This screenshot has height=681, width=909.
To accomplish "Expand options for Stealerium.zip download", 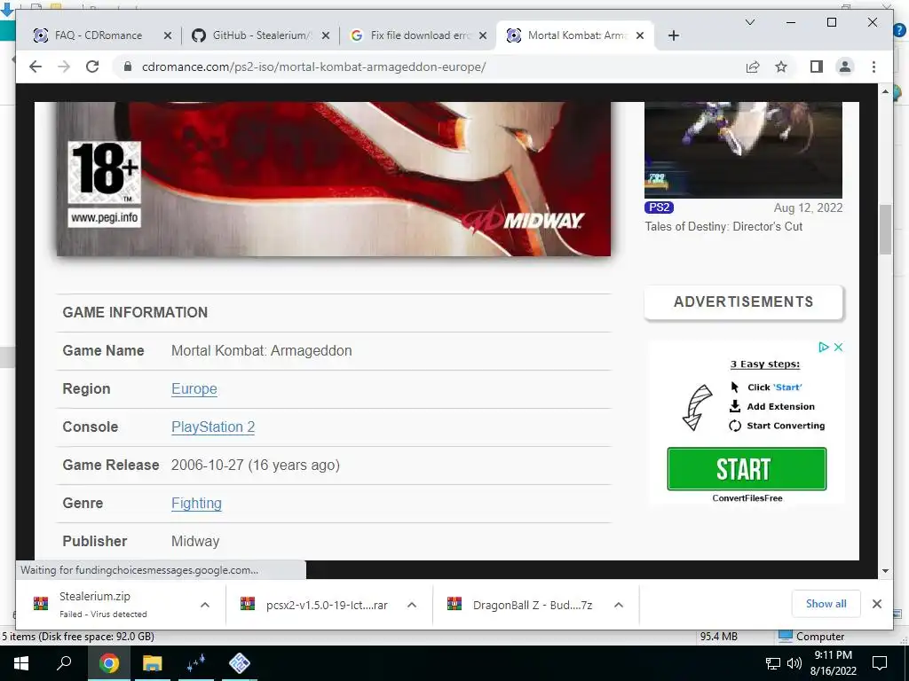I will pyautogui.click(x=205, y=605).
